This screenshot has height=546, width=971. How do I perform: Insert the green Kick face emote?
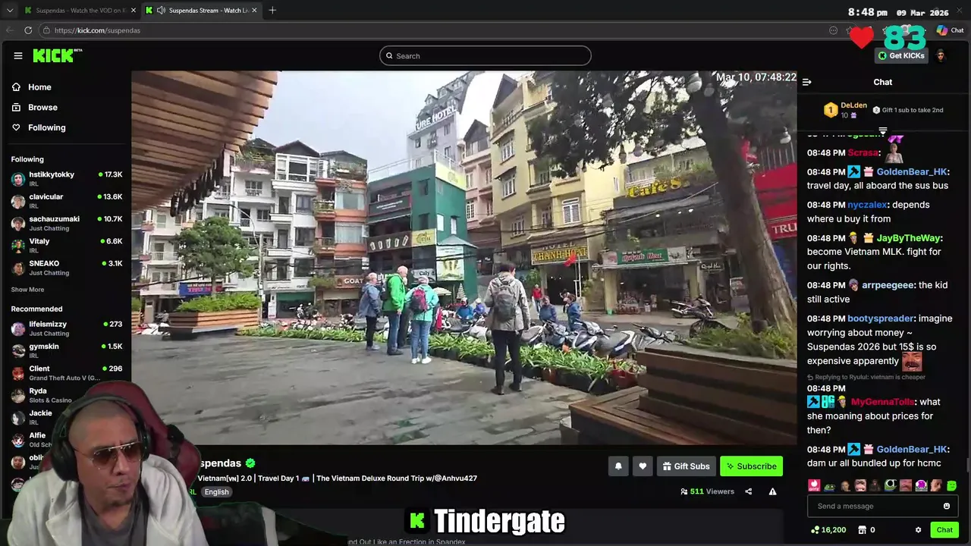(951, 485)
